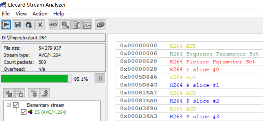Click the Stream type label
The height and width of the screenshot is (121, 263).
pyautogui.click(x=17, y=55)
